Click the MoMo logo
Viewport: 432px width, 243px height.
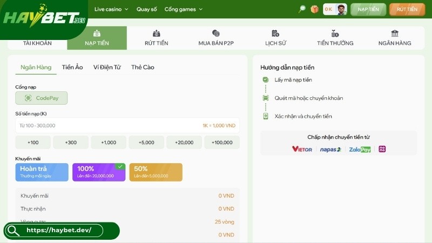(382, 149)
